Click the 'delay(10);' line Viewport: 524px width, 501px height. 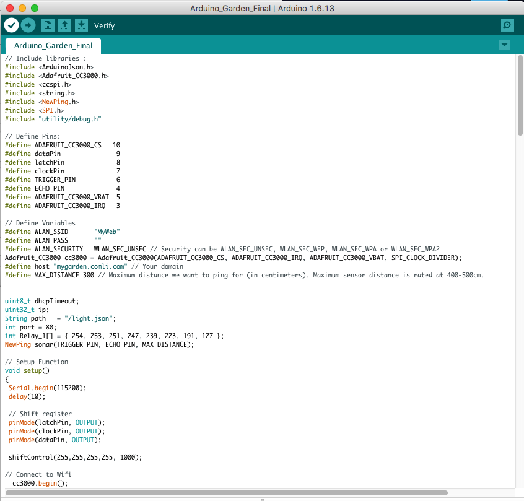pos(27,397)
